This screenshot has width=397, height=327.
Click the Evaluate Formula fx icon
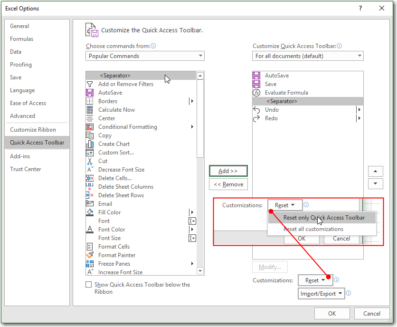256,93
